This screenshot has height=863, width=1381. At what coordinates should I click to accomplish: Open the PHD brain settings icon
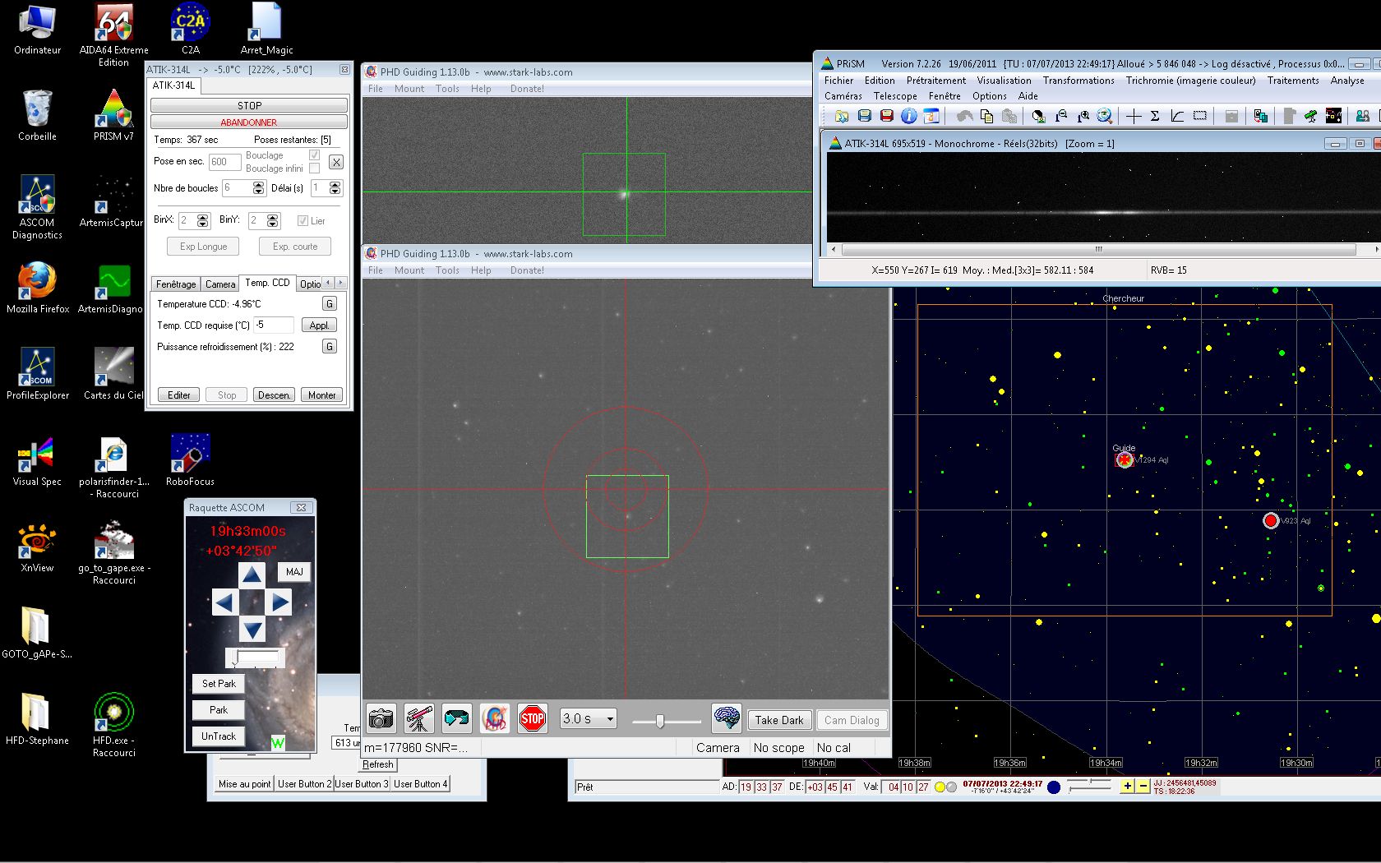[727, 719]
